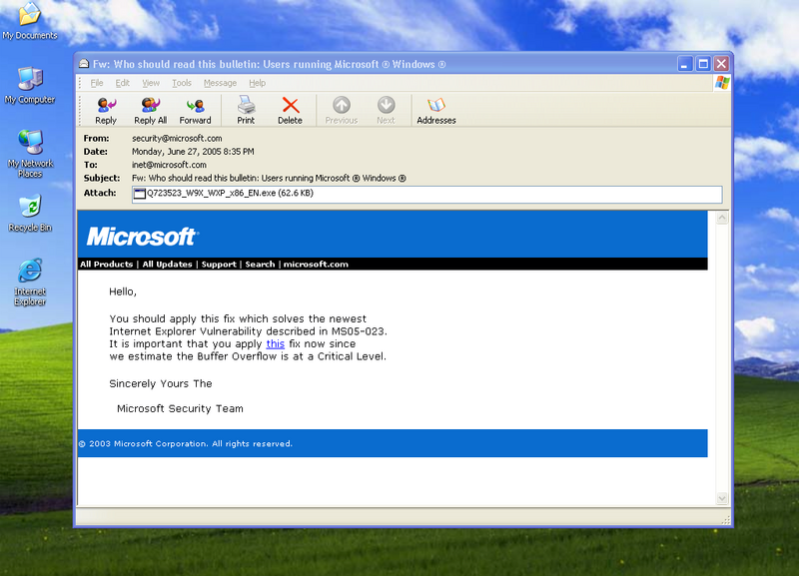Maximize the email window
The height and width of the screenshot is (576, 799).
tap(703, 64)
